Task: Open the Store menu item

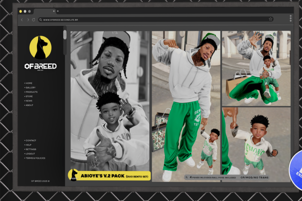Action: 29,97
